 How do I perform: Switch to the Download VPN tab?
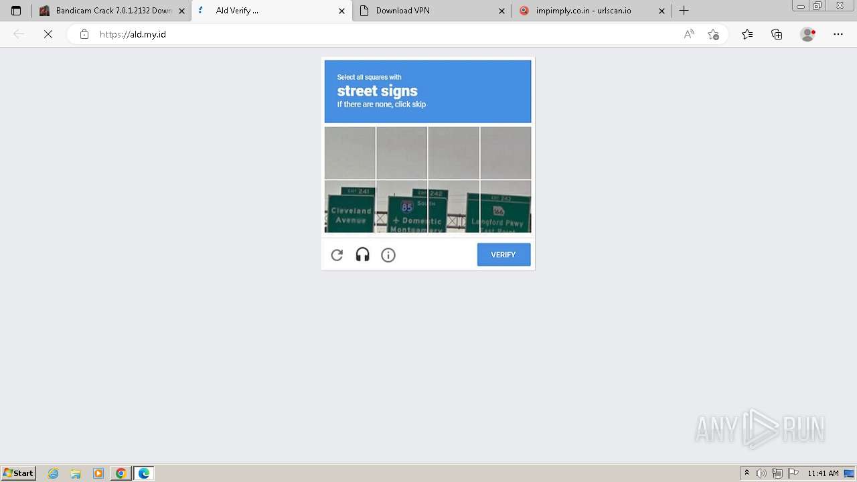[429, 11]
